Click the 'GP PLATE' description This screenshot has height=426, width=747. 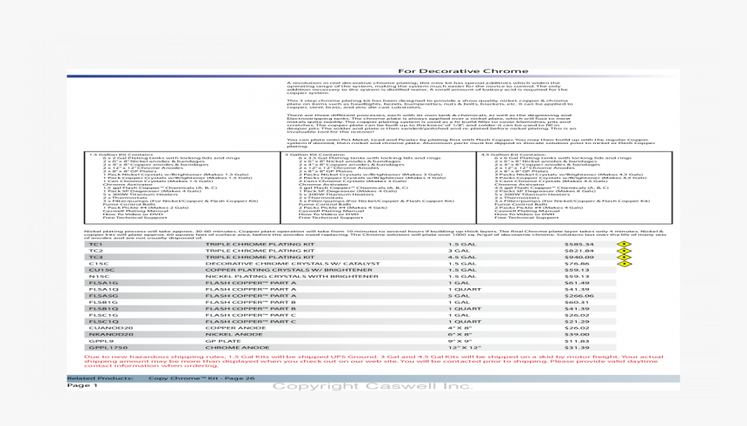coord(223,341)
